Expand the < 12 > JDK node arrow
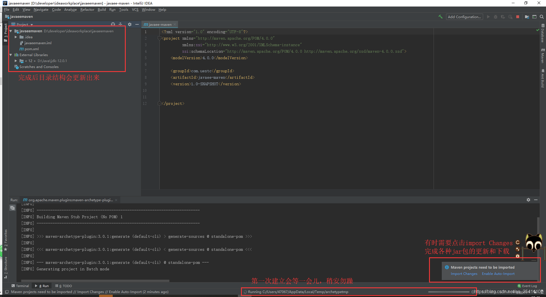 pos(16,61)
